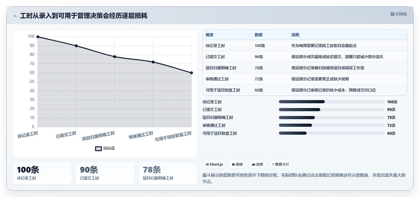Click the 审核通过工时 progress bar
This screenshot has height=197, width=420.
click(332, 126)
